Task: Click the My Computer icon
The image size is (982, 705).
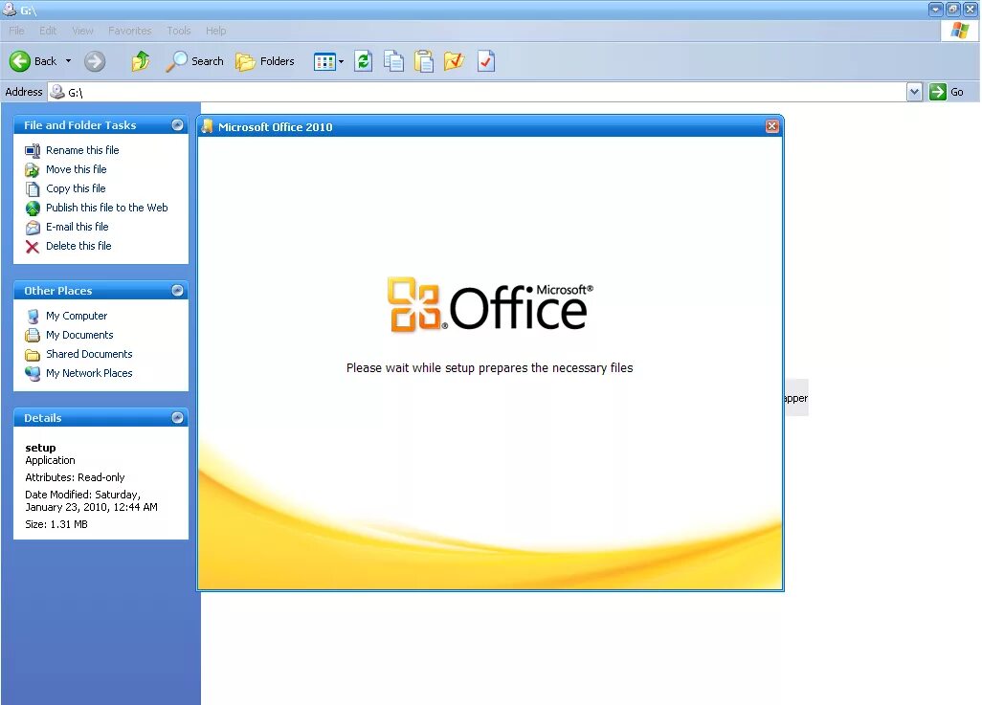Action: (x=33, y=317)
